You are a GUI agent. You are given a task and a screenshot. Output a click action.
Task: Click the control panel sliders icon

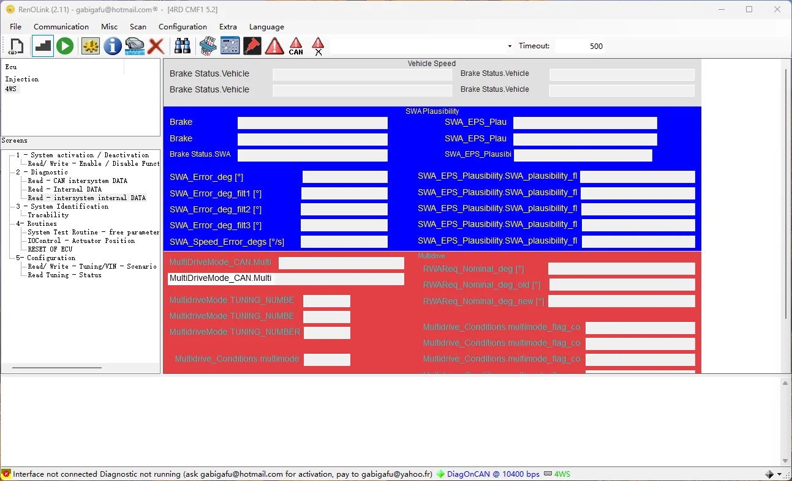click(x=230, y=46)
